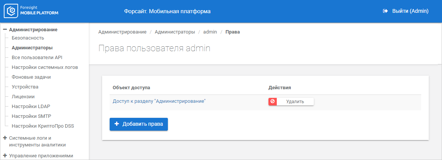Click the admin breadcrumb link

click(210, 32)
